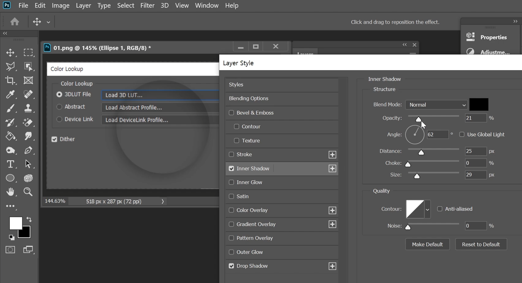Select the Horizontal Type tool

pyautogui.click(x=10, y=164)
